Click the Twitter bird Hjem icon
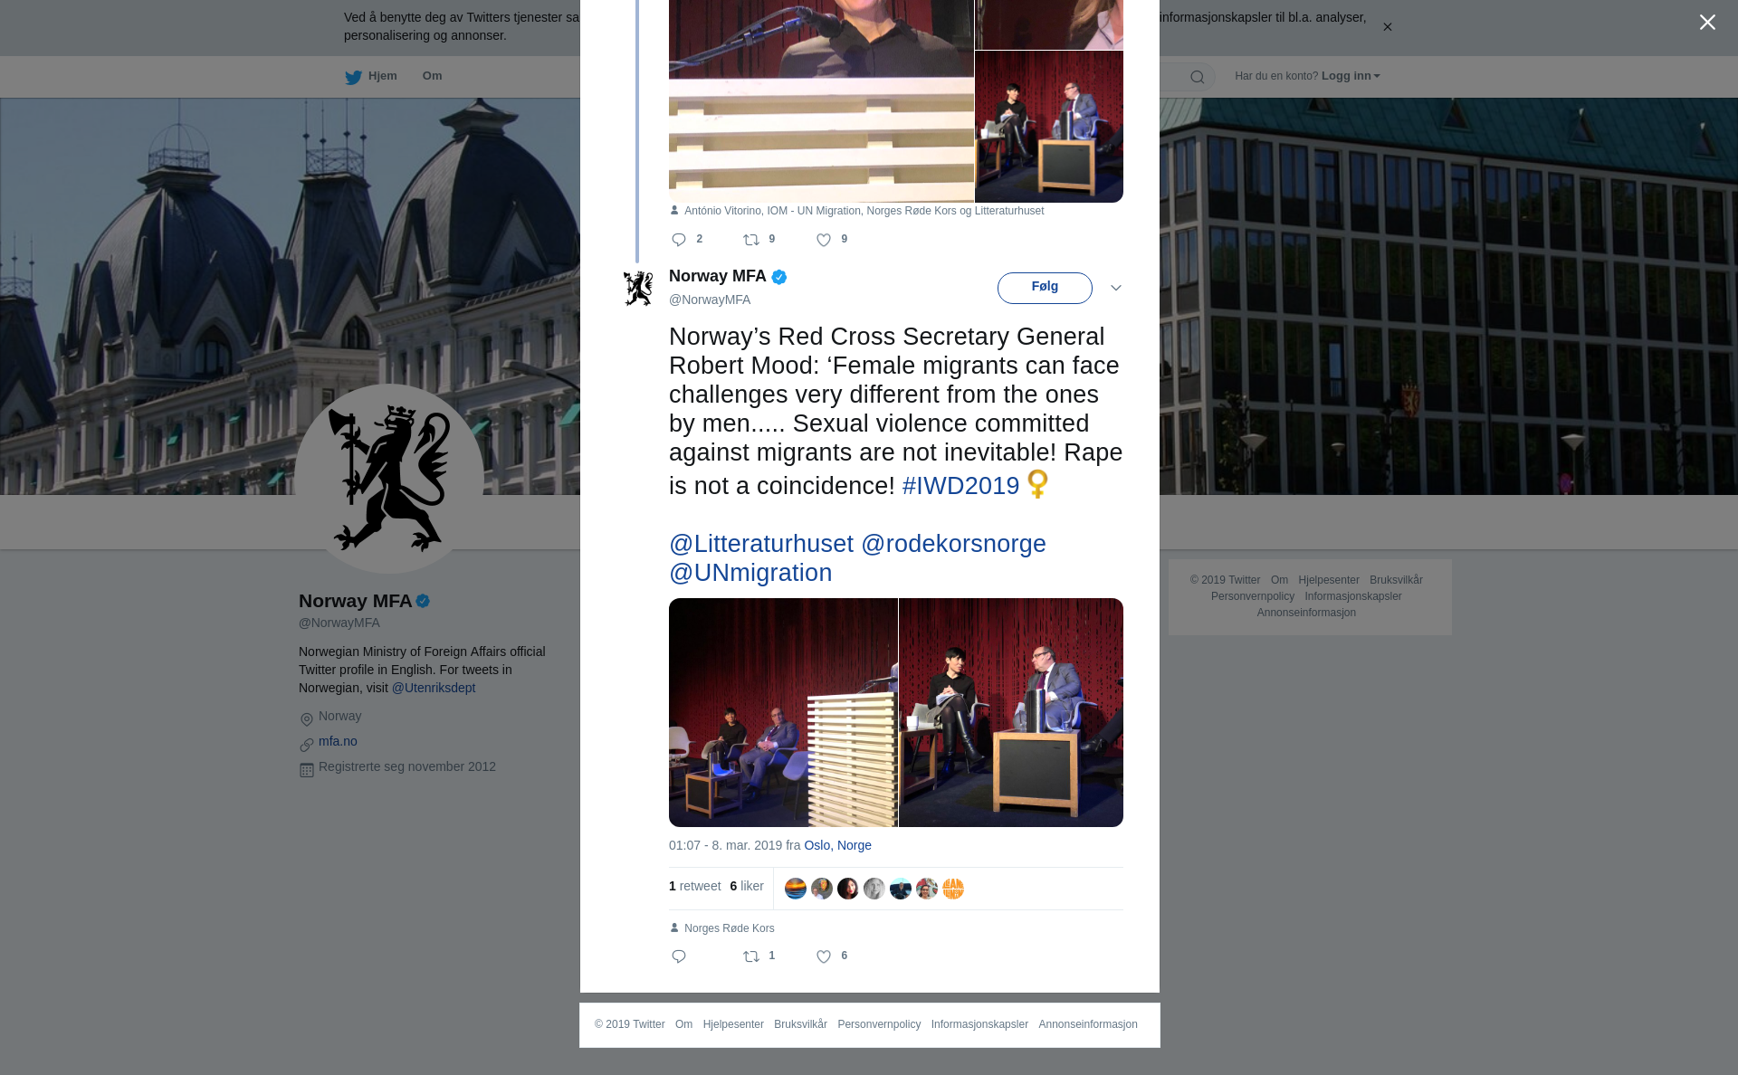This screenshot has height=1075, width=1738. (353, 77)
